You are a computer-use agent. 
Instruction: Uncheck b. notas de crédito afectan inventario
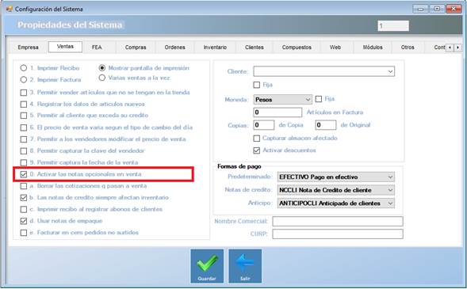pos(24,198)
